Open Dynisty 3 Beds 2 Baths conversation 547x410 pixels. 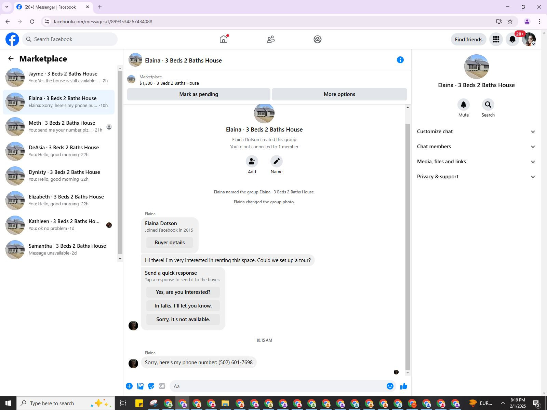59,176
